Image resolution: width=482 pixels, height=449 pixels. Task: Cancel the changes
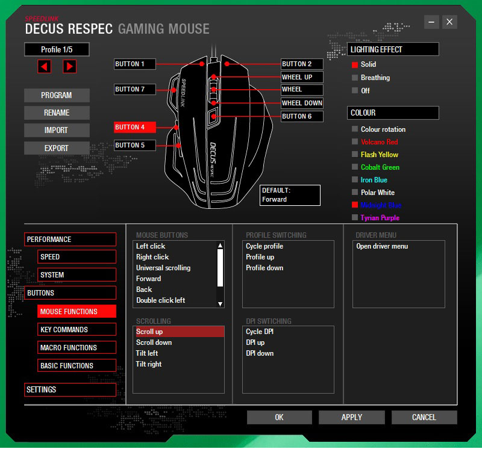tap(424, 417)
